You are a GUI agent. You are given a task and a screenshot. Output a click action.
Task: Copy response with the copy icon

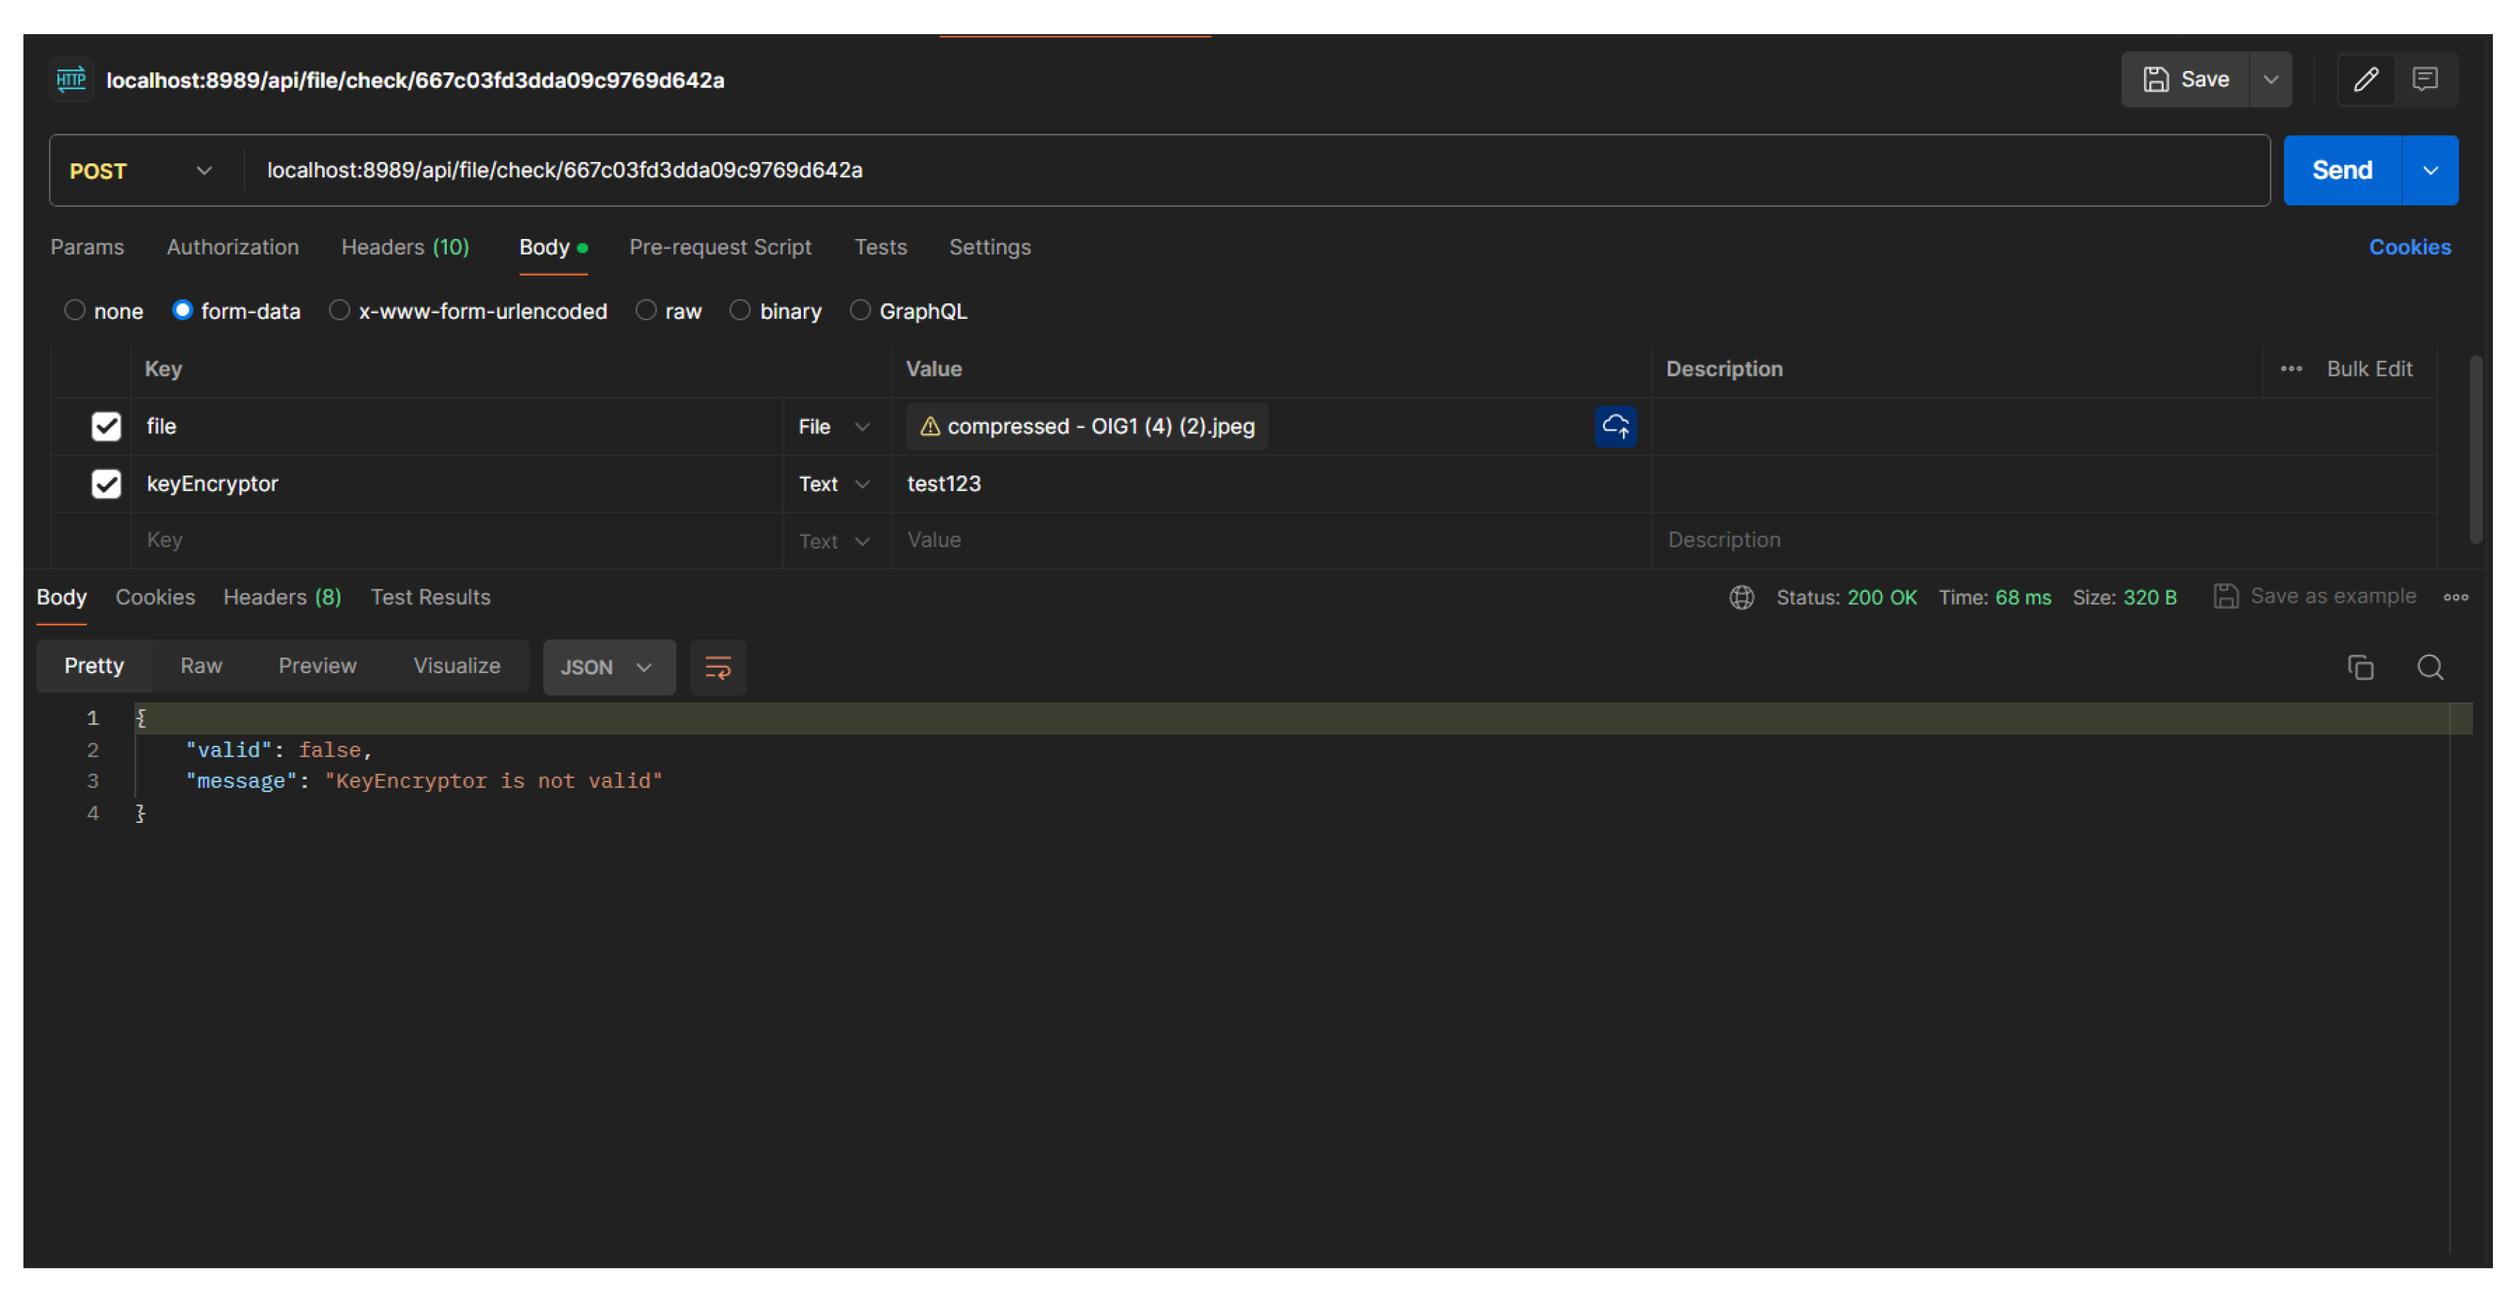coord(2360,667)
